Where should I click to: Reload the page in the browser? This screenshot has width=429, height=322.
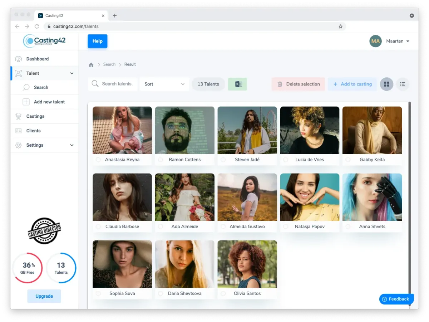click(37, 26)
